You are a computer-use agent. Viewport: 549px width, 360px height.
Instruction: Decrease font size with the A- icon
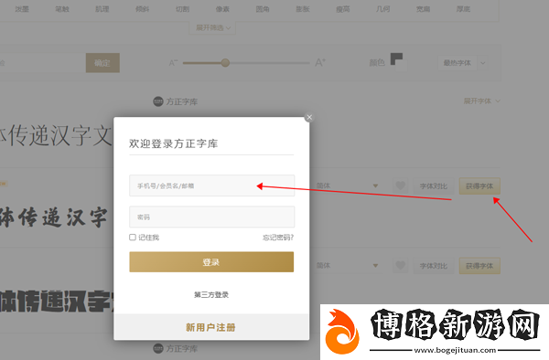(x=173, y=63)
